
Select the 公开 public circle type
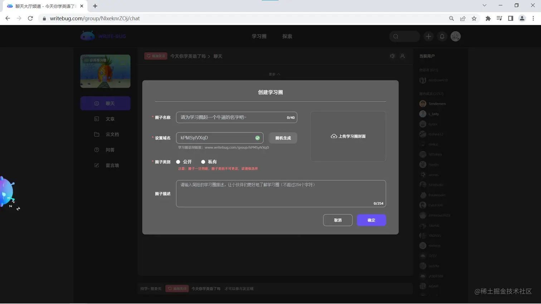(178, 161)
